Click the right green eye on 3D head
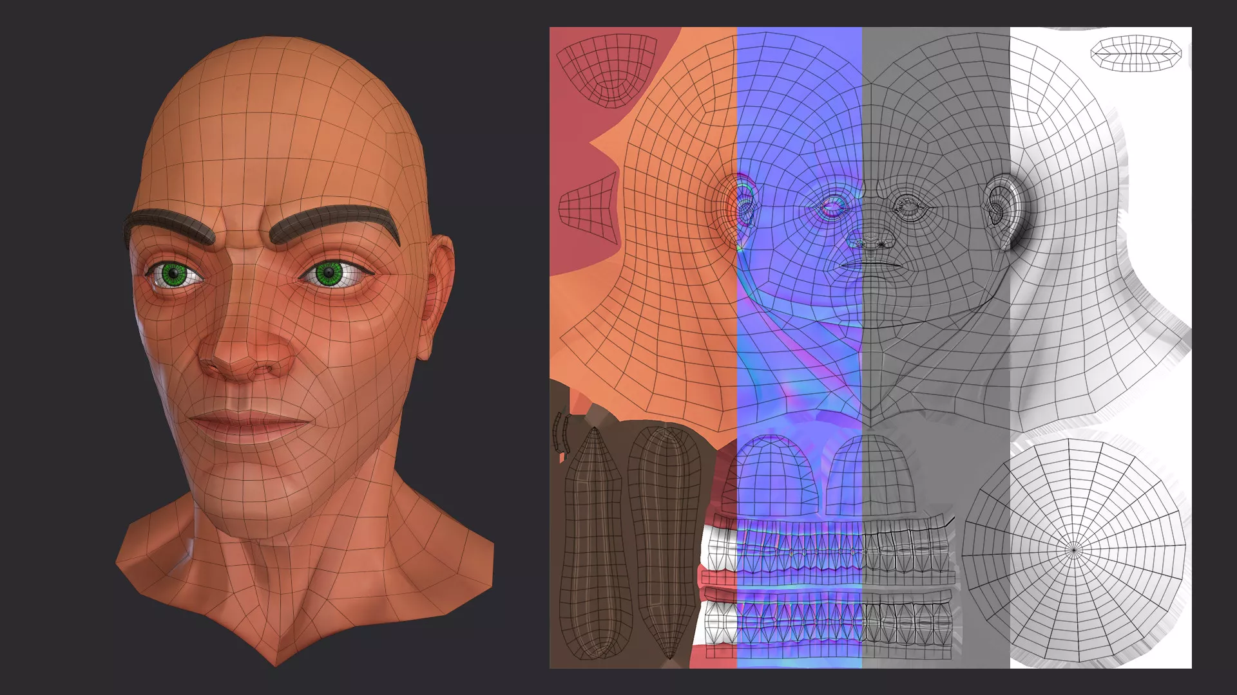Viewport: 1237px width, 695px height. (x=330, y=273)
